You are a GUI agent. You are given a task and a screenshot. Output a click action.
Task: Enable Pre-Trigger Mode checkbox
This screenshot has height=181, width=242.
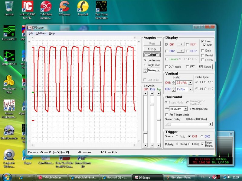[x=167, y=115]
